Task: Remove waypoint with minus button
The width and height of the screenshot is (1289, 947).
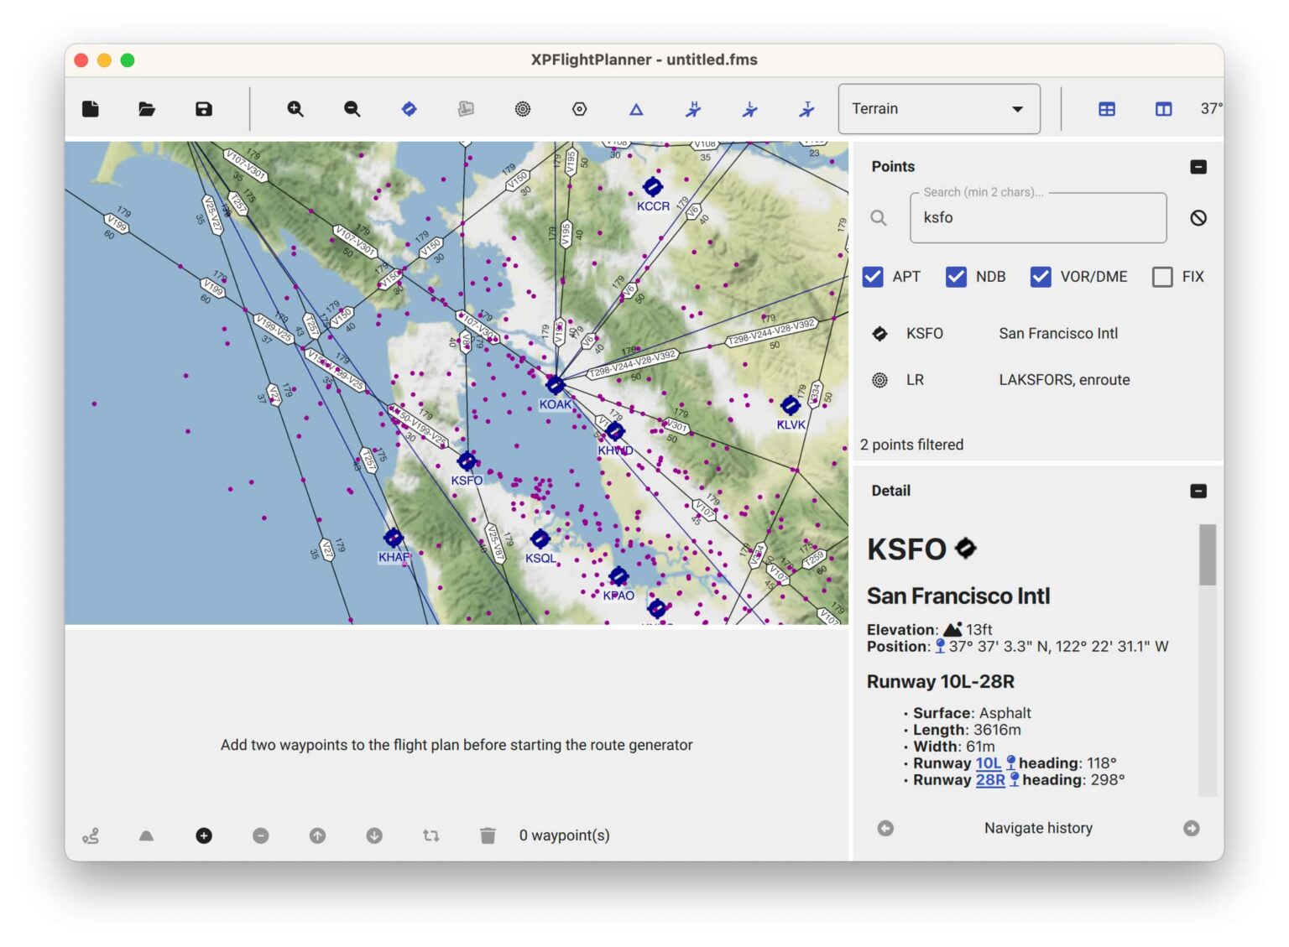Action: 261,835
